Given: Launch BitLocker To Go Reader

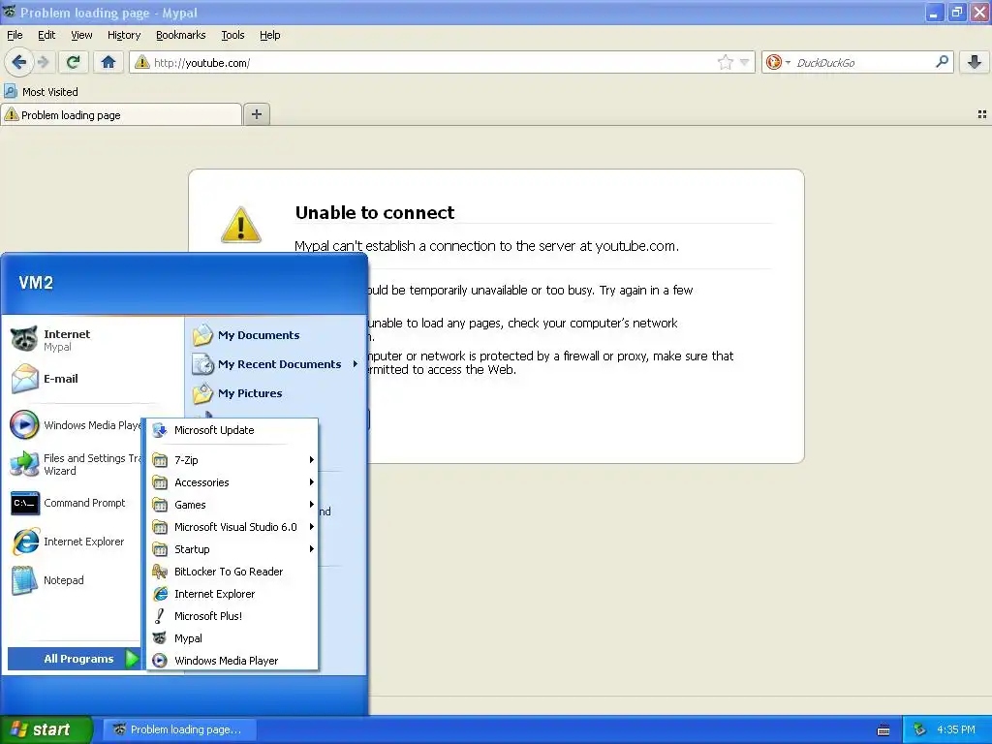Looking at the screenshot, I should (x=232, y=572).
